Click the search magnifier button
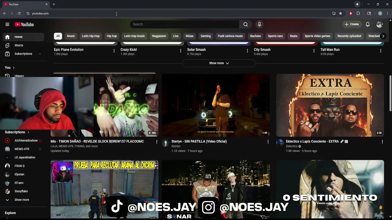 pyautogui.click(x=246, y=24)
